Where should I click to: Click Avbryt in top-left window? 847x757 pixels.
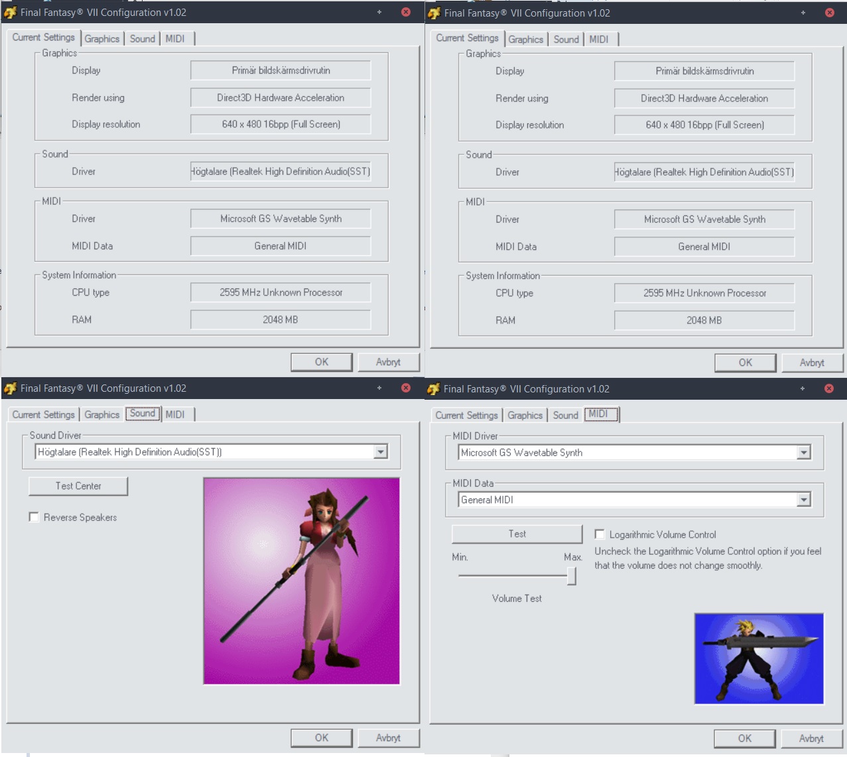click(388, 362)
